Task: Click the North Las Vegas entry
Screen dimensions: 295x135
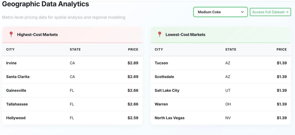Action: point(169,118)
